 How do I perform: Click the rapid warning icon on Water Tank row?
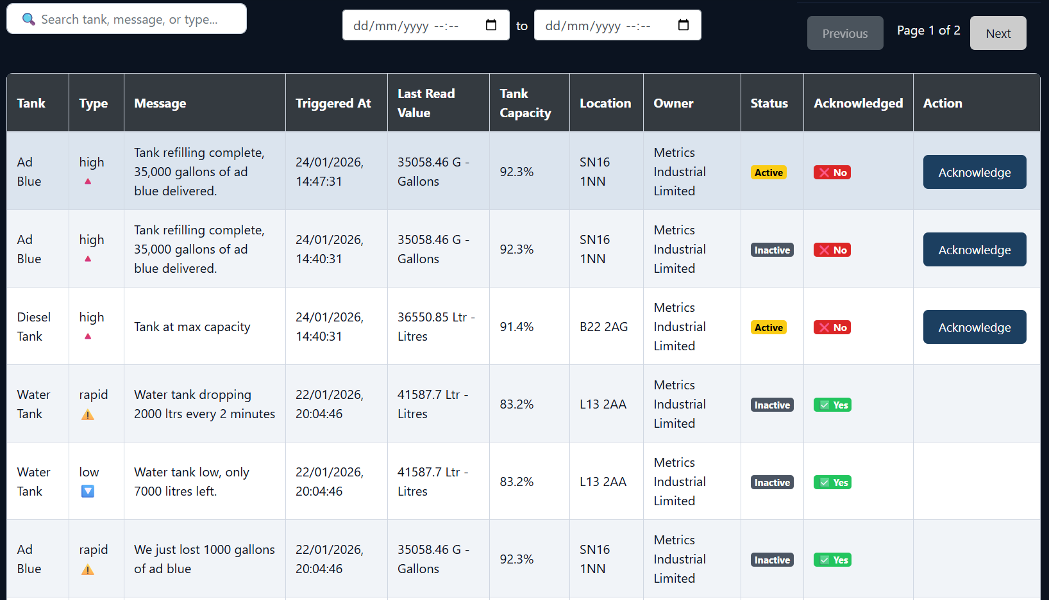(x=88, y=414)
